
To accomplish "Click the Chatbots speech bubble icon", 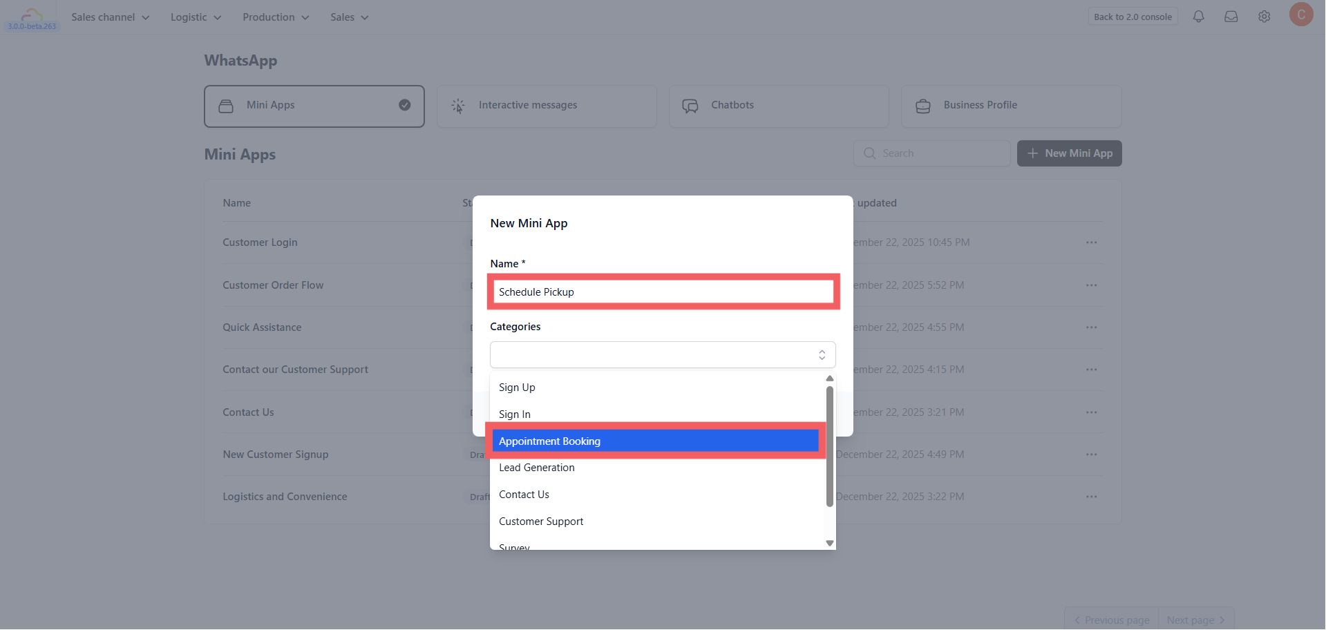I will [690, 106].
